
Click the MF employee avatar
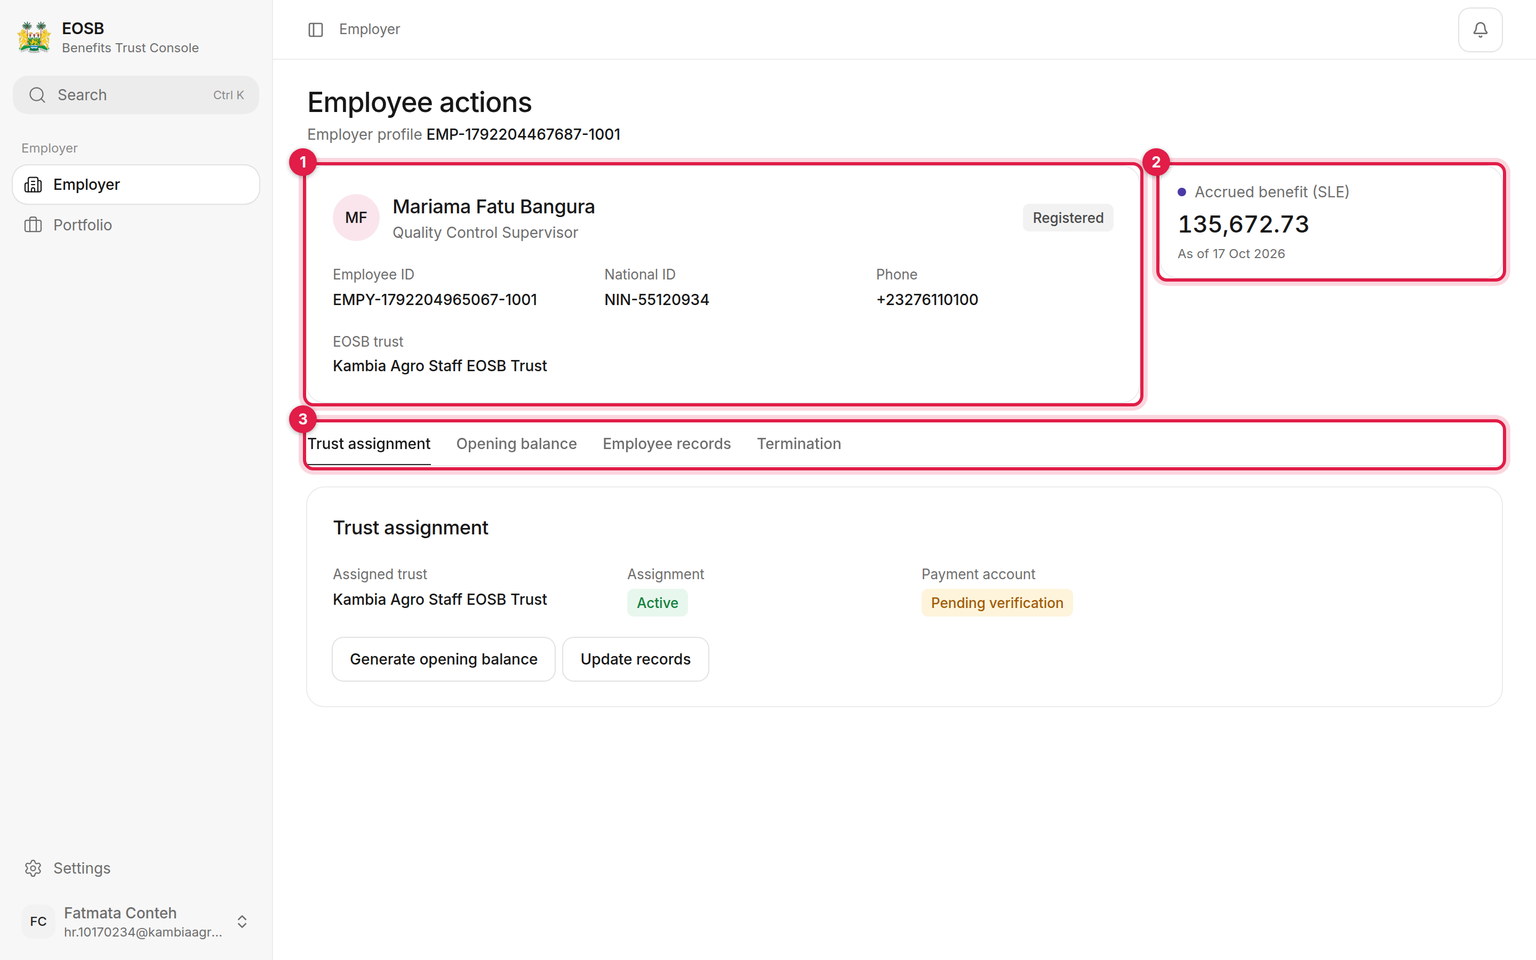point(356,218)
